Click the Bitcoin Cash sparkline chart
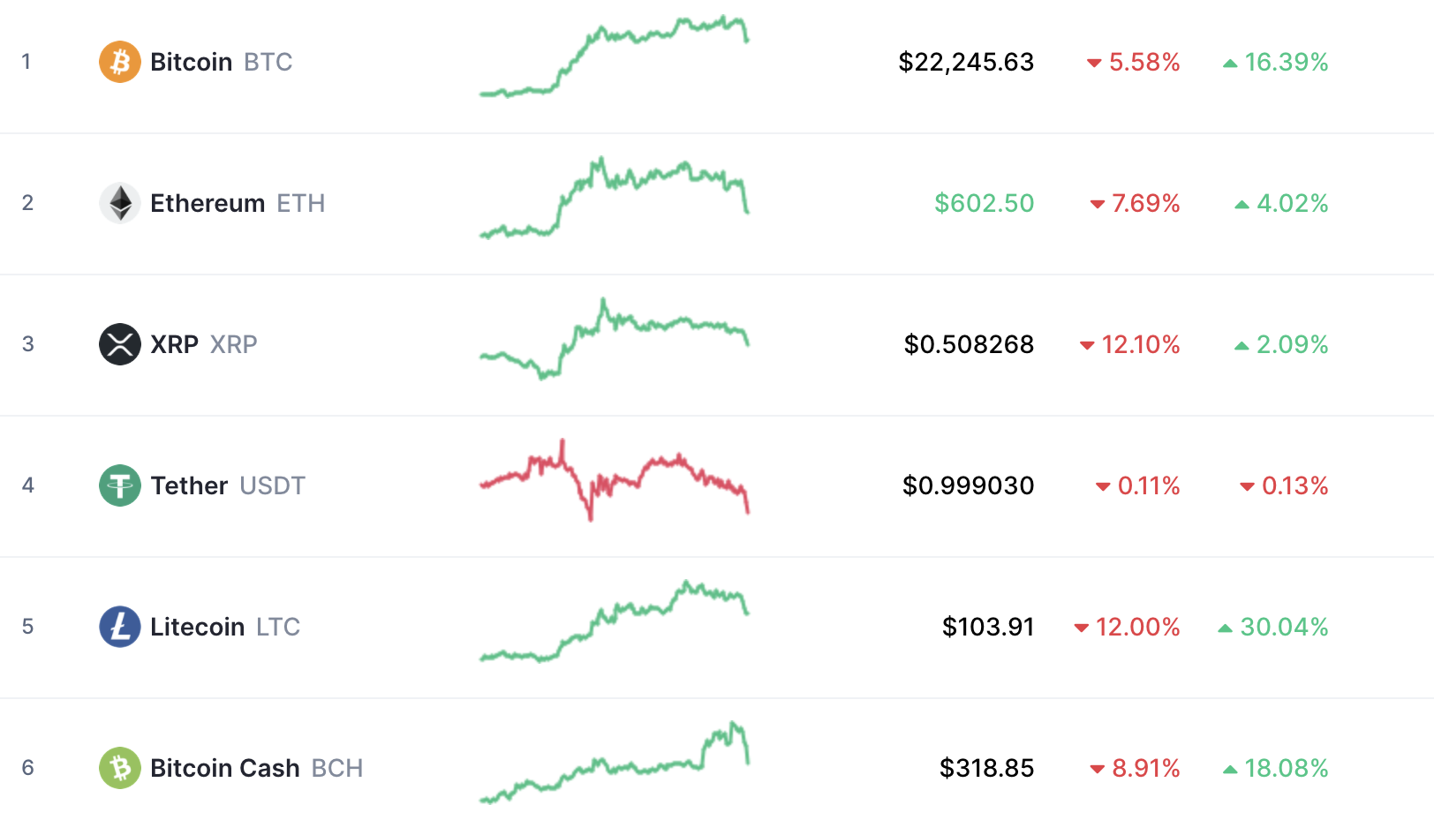The height and width of the screenshot is (835, 1434). click(615, 763)
